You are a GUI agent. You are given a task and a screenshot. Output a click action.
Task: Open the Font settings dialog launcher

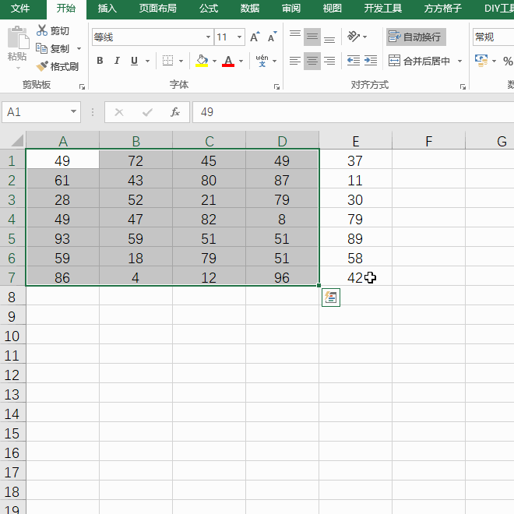(x=276, y=86)
